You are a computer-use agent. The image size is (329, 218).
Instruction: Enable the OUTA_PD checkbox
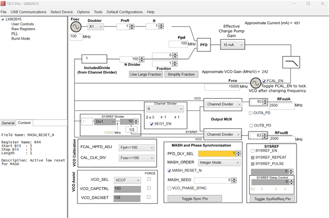[x=250, y=113]
